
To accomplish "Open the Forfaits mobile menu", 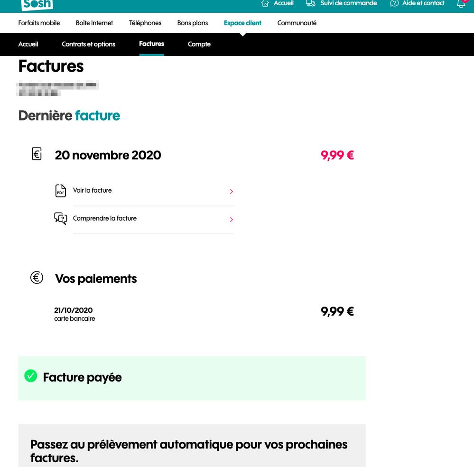I will (x=39, y=23).
